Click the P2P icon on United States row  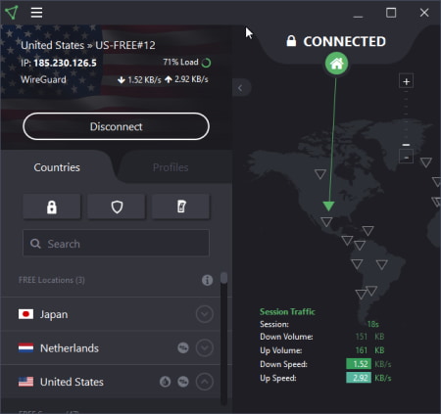183,382
